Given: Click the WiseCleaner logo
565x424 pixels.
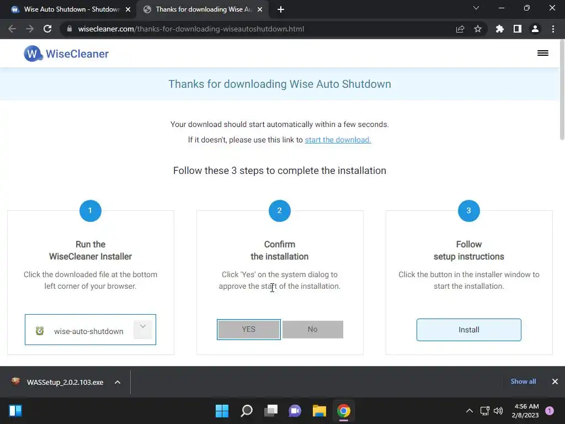Looking at the screenshot, I should pyautogui.click(x=66, y=54).
